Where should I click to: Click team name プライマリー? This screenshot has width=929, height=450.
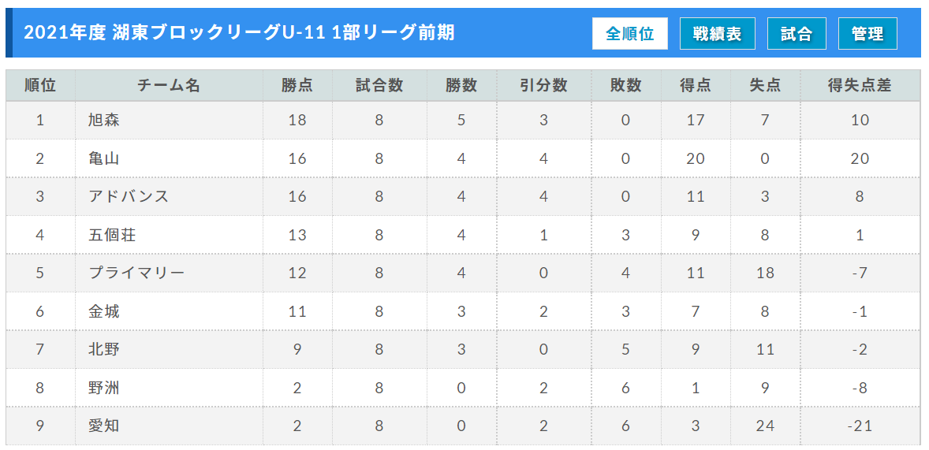point(137,273)
